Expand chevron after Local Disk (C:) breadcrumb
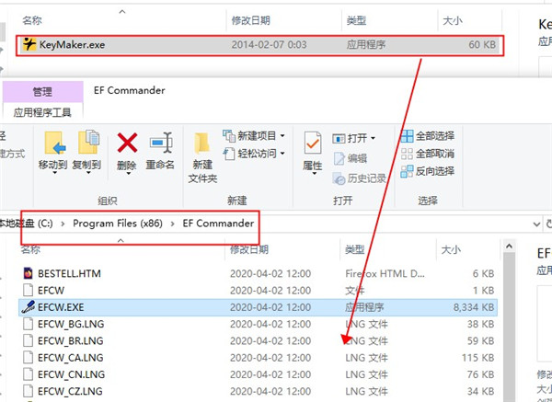The width and height of the screenshot is (552, 402). point(63,224)
